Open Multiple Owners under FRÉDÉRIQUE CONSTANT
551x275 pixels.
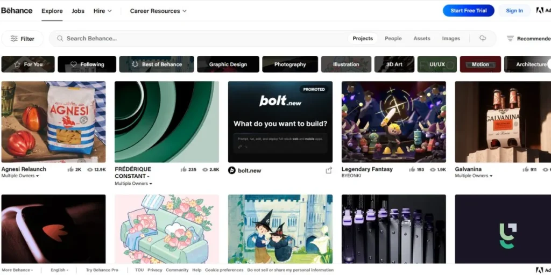(133, 184)
